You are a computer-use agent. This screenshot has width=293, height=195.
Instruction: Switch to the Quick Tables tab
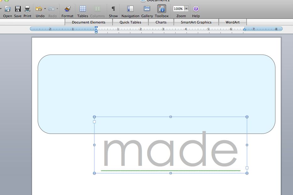click(130, 22)
